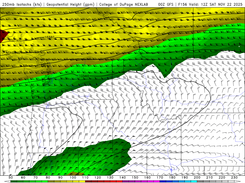
Task: Select the cyan swatch just before 200 kts
Action: 194,181
